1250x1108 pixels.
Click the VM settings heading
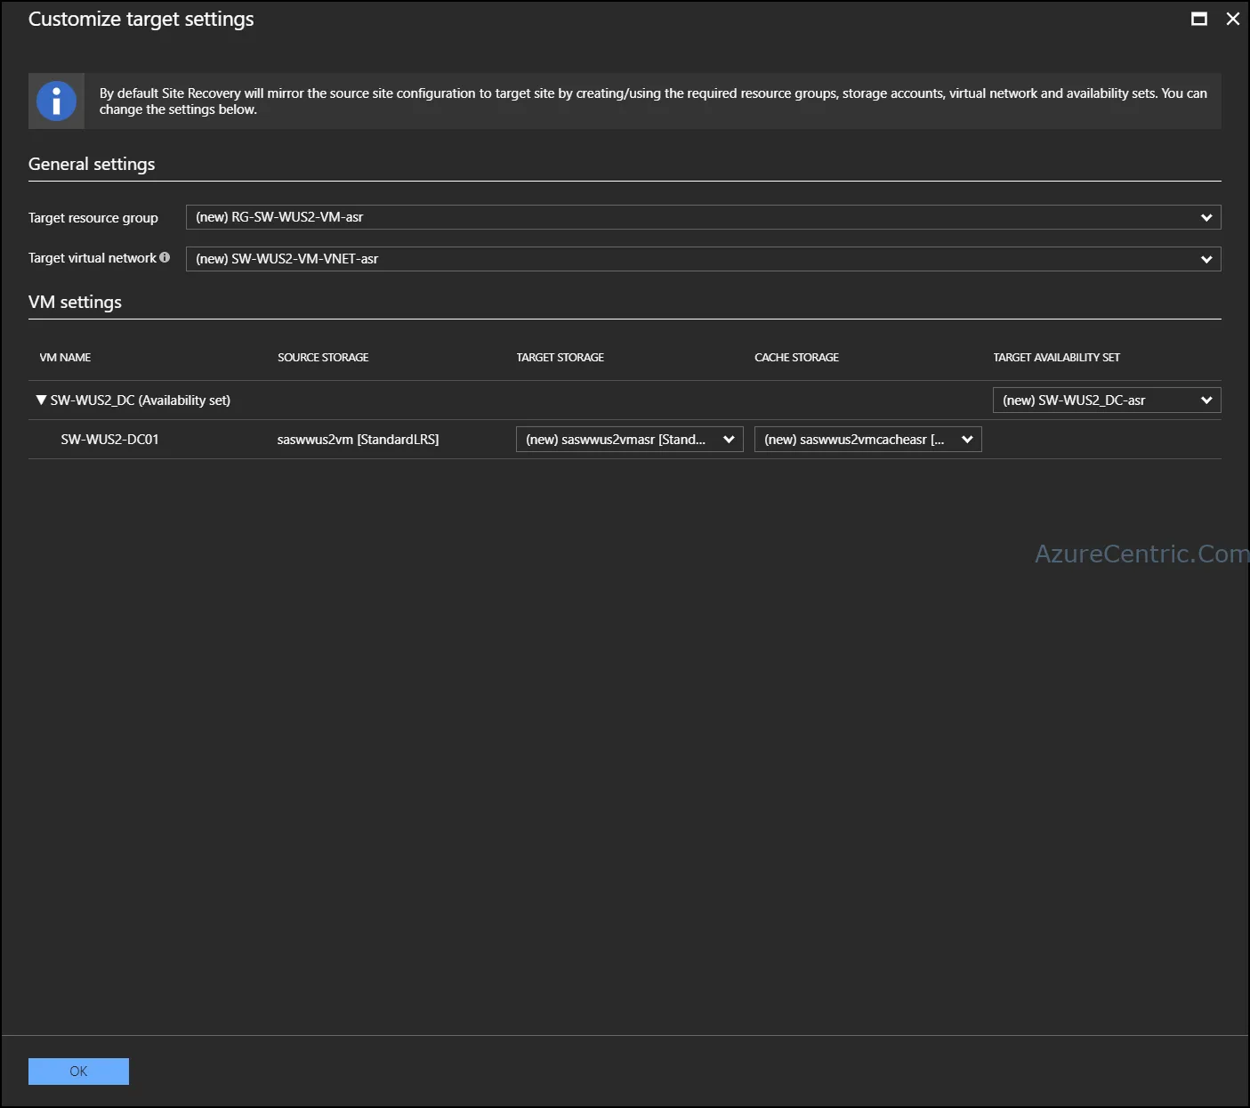point(75,303)
